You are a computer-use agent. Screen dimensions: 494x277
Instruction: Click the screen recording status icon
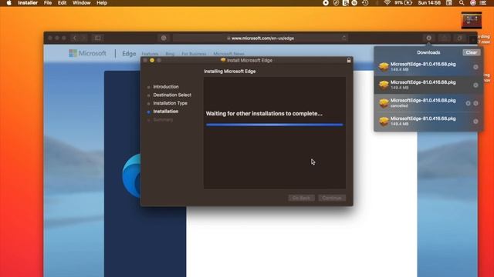(x=326, y=3)
